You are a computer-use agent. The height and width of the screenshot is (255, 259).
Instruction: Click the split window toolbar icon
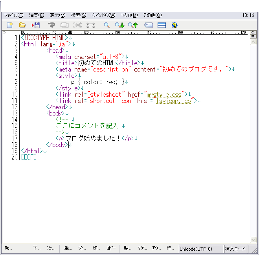coord(162,25)
